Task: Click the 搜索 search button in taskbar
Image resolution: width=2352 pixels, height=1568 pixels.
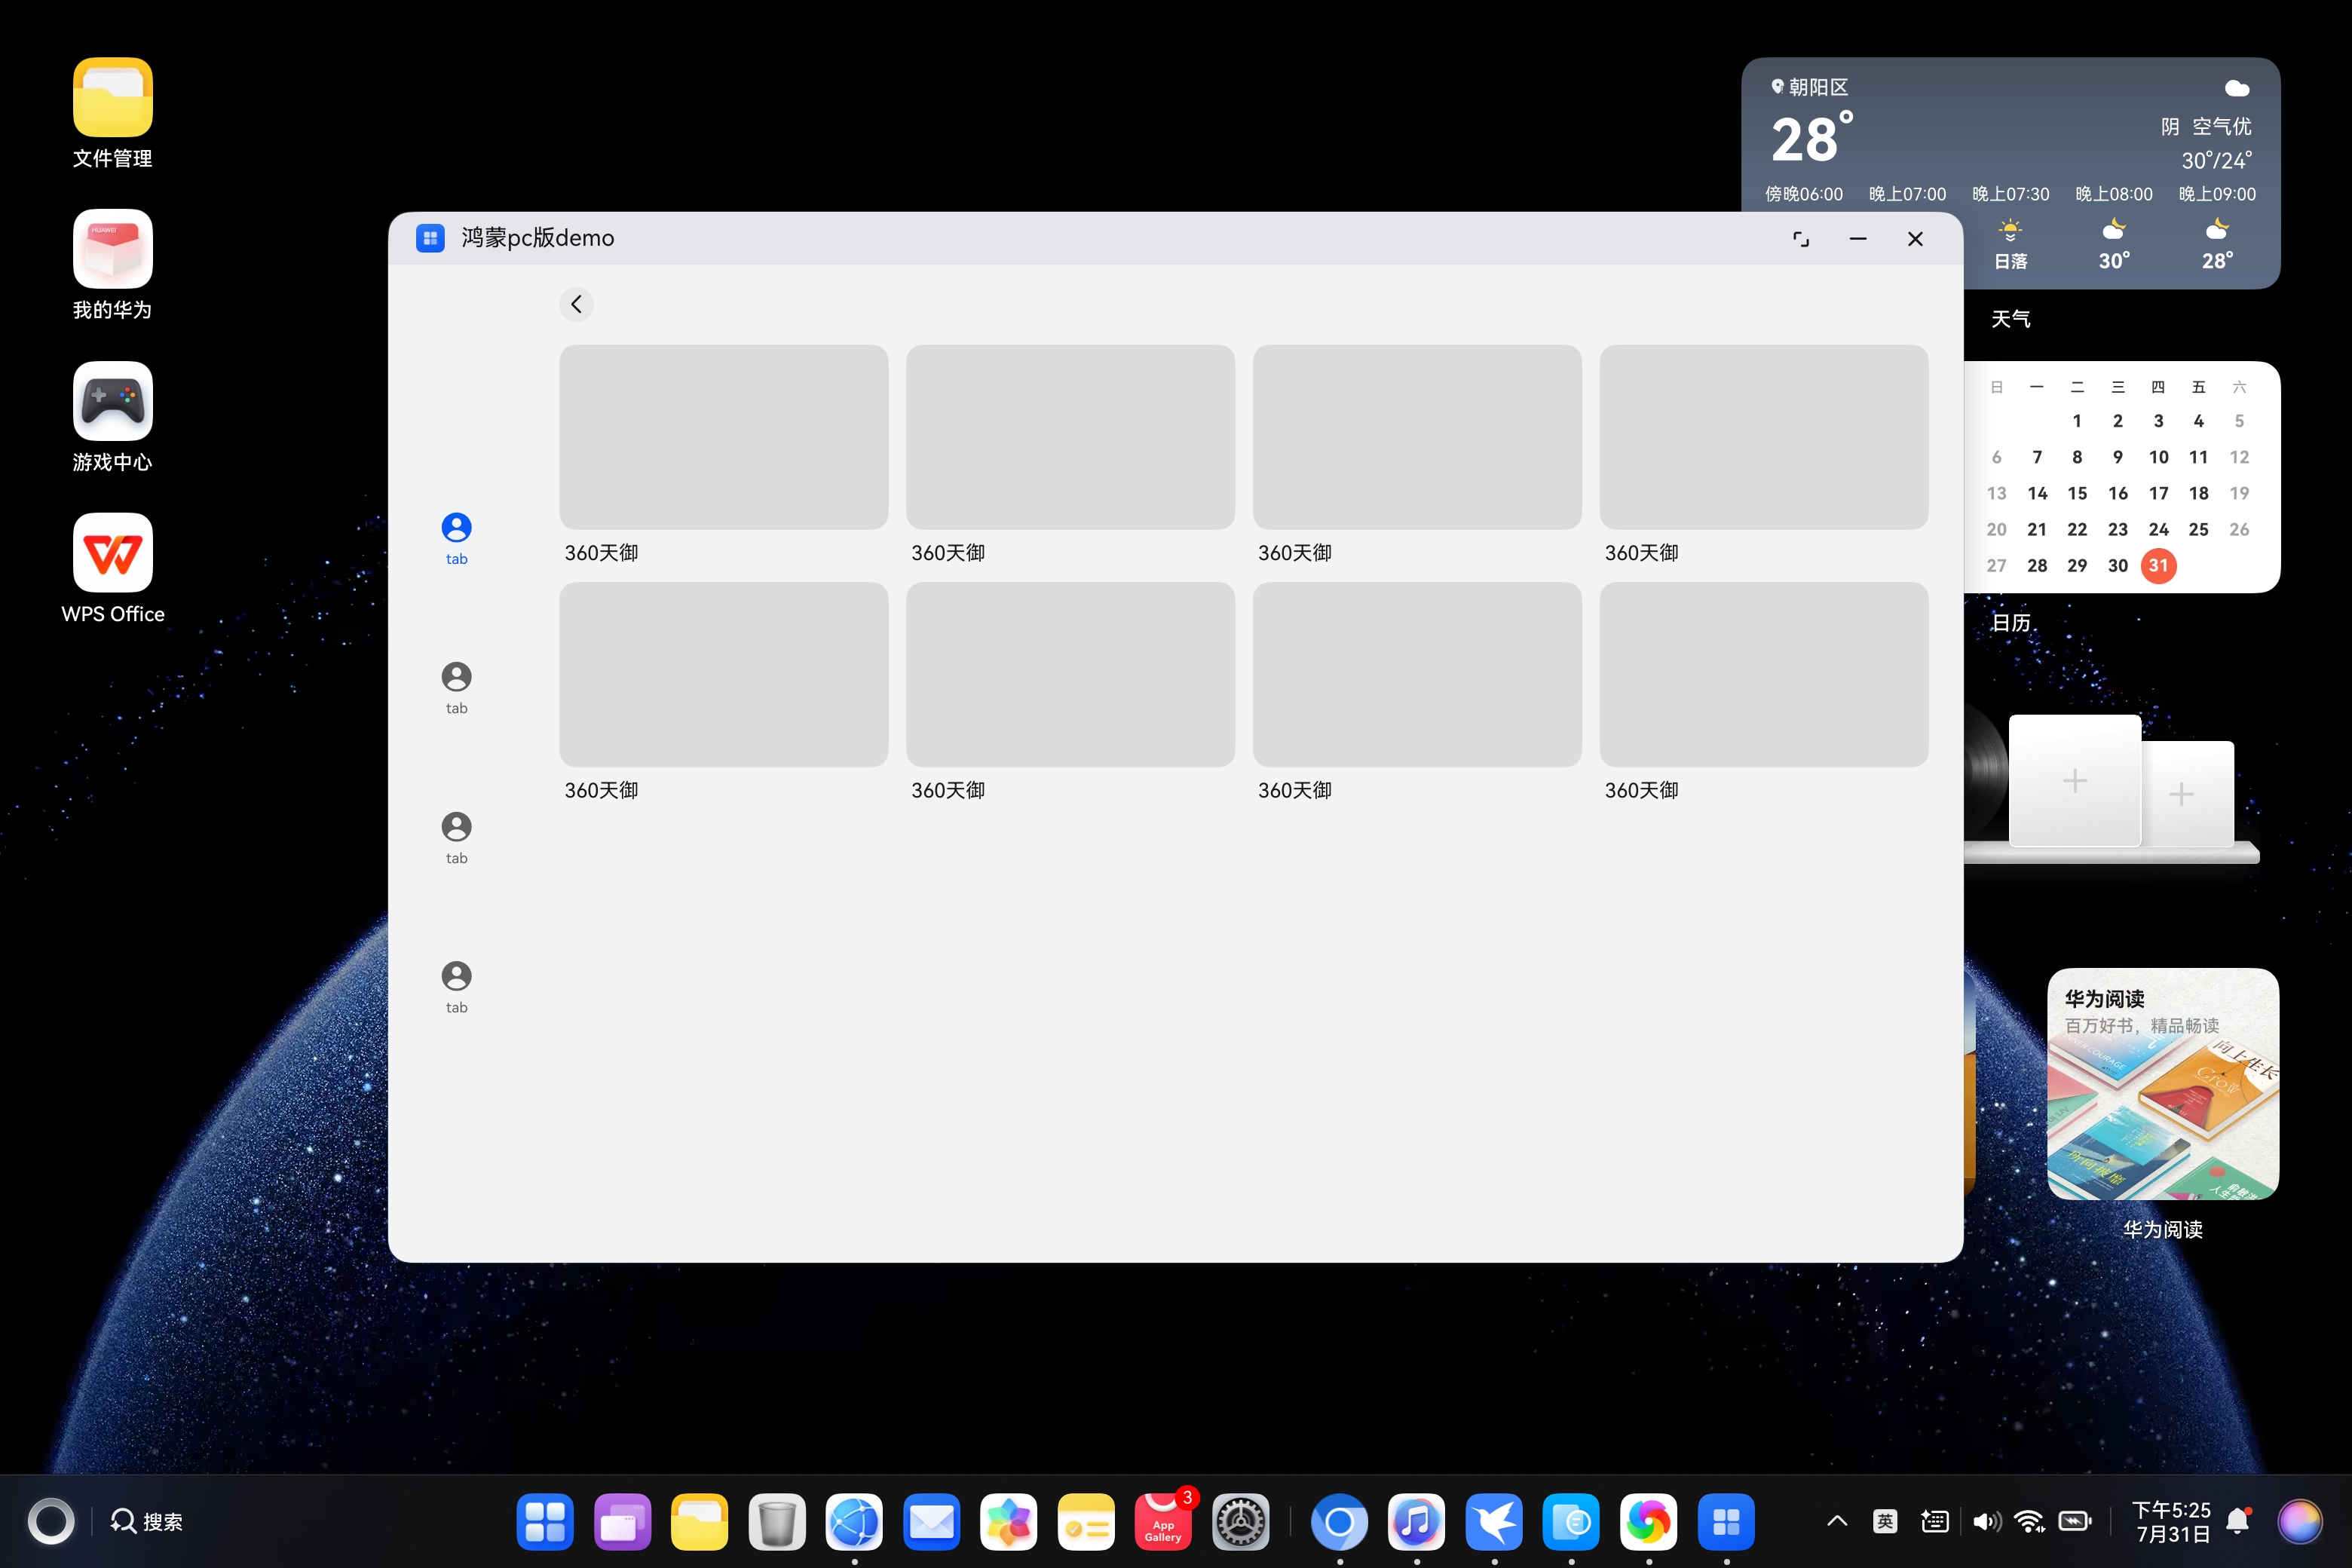Action: coord(147,1521)
